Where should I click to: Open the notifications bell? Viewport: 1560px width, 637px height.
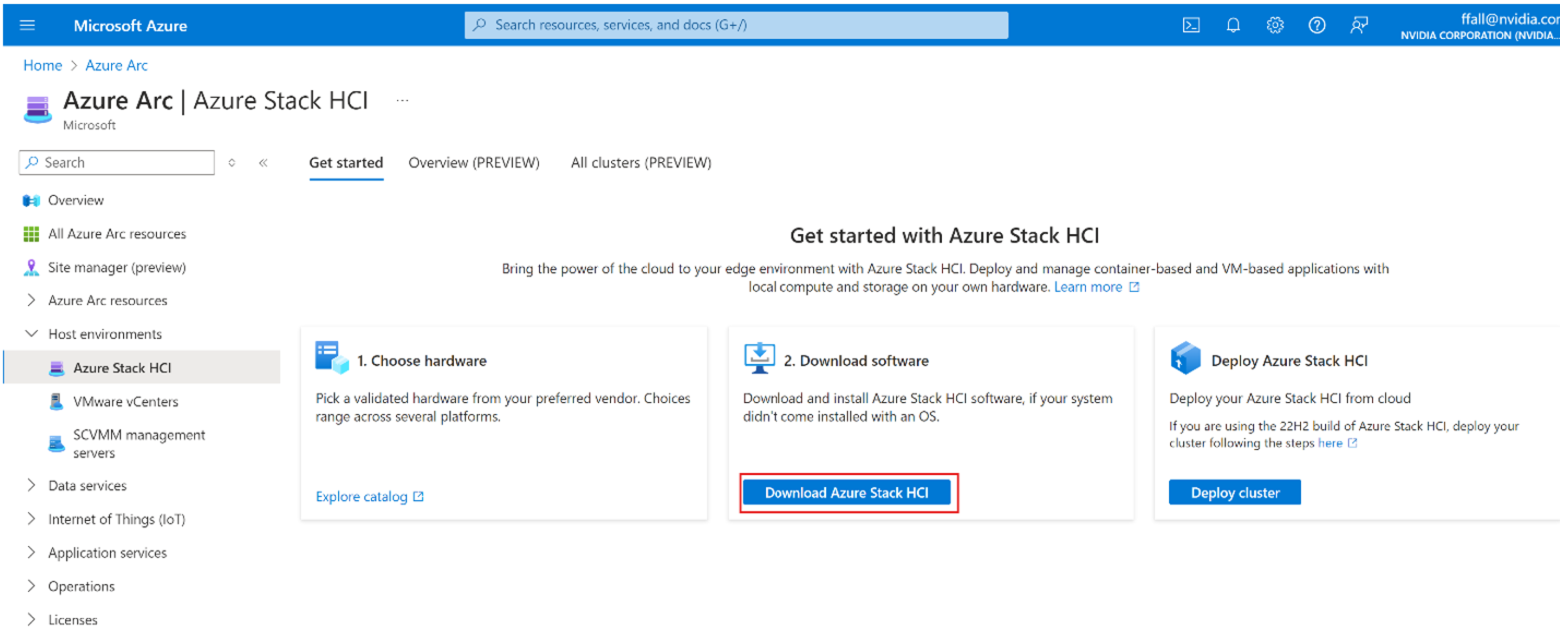click(1233, 25)
